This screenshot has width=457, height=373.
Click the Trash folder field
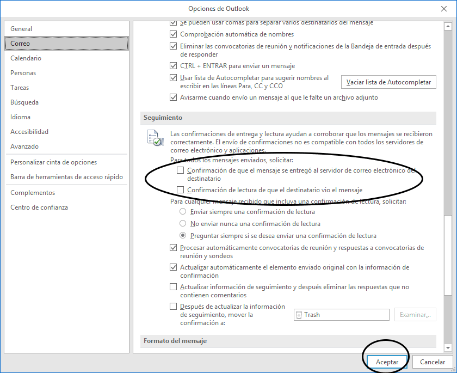(342, 315)
